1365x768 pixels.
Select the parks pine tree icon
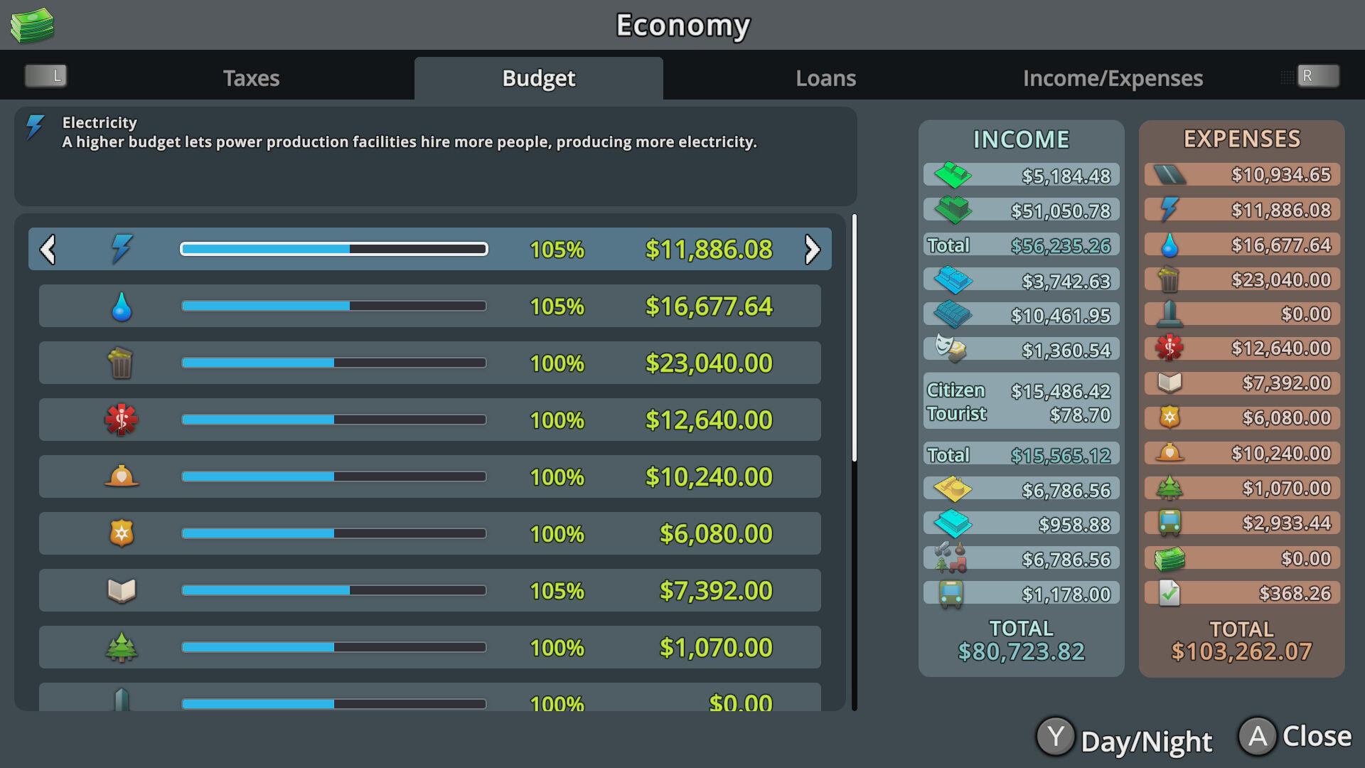[121, 647]
